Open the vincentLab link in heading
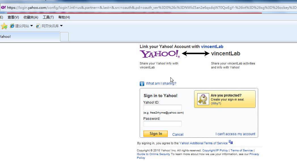The width and height of the screenshot is (297, 161). click(x=212, y=47)
